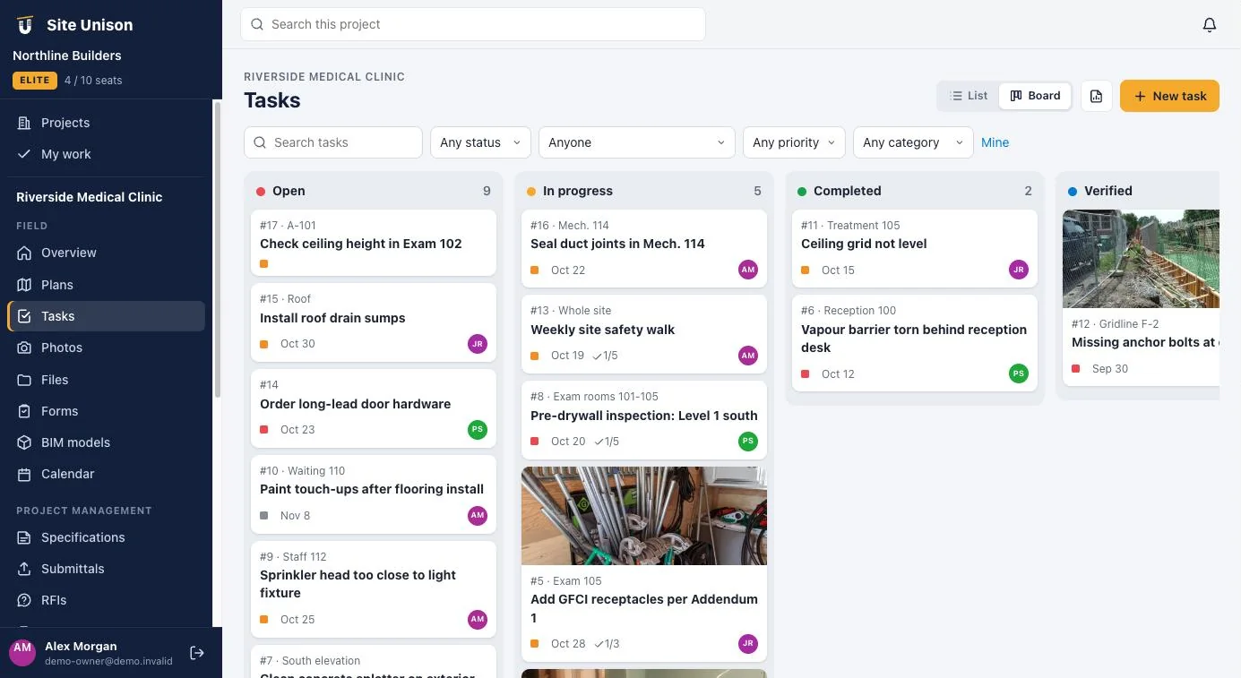Open the RFIs page
Screen dimensions: 1241x678
pyautogui.click(x=106, y=600)
